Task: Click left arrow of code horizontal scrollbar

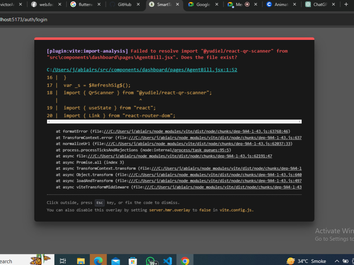Action: pos(49,122)
